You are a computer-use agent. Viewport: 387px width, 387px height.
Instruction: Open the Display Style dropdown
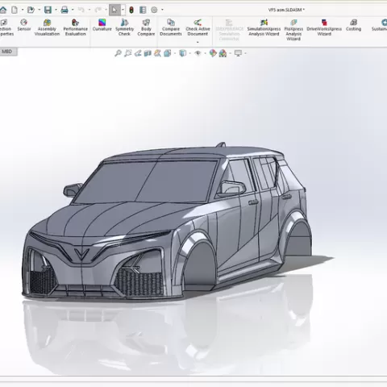pos(190,53)
